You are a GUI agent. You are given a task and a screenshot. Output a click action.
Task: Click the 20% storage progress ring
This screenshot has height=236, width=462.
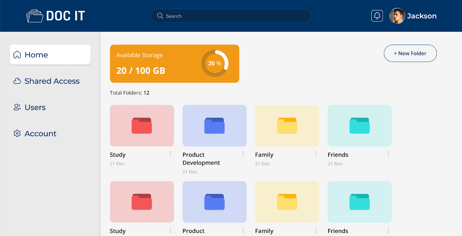215,63
